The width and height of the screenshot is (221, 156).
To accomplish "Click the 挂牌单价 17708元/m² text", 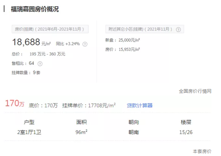I will [89, 105].
